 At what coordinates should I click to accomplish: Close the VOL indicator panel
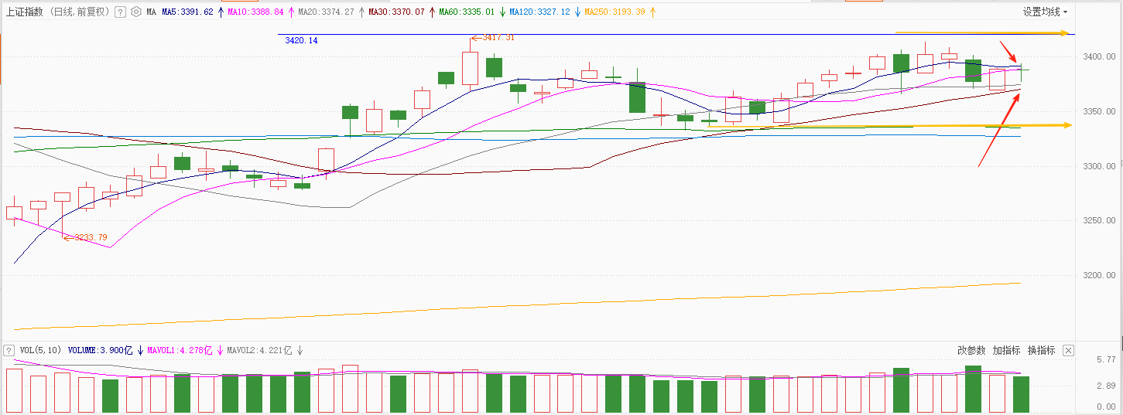1068,351
